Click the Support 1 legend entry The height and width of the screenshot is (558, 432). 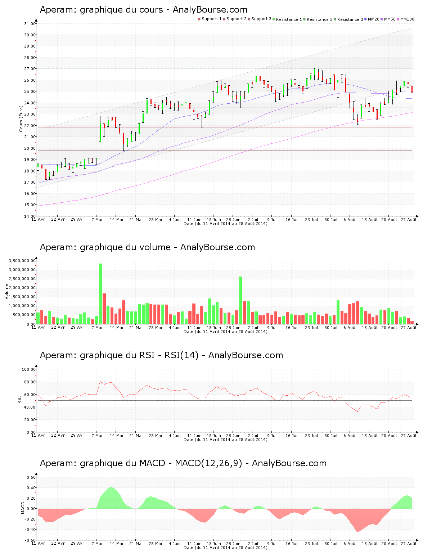coord(210,19)
